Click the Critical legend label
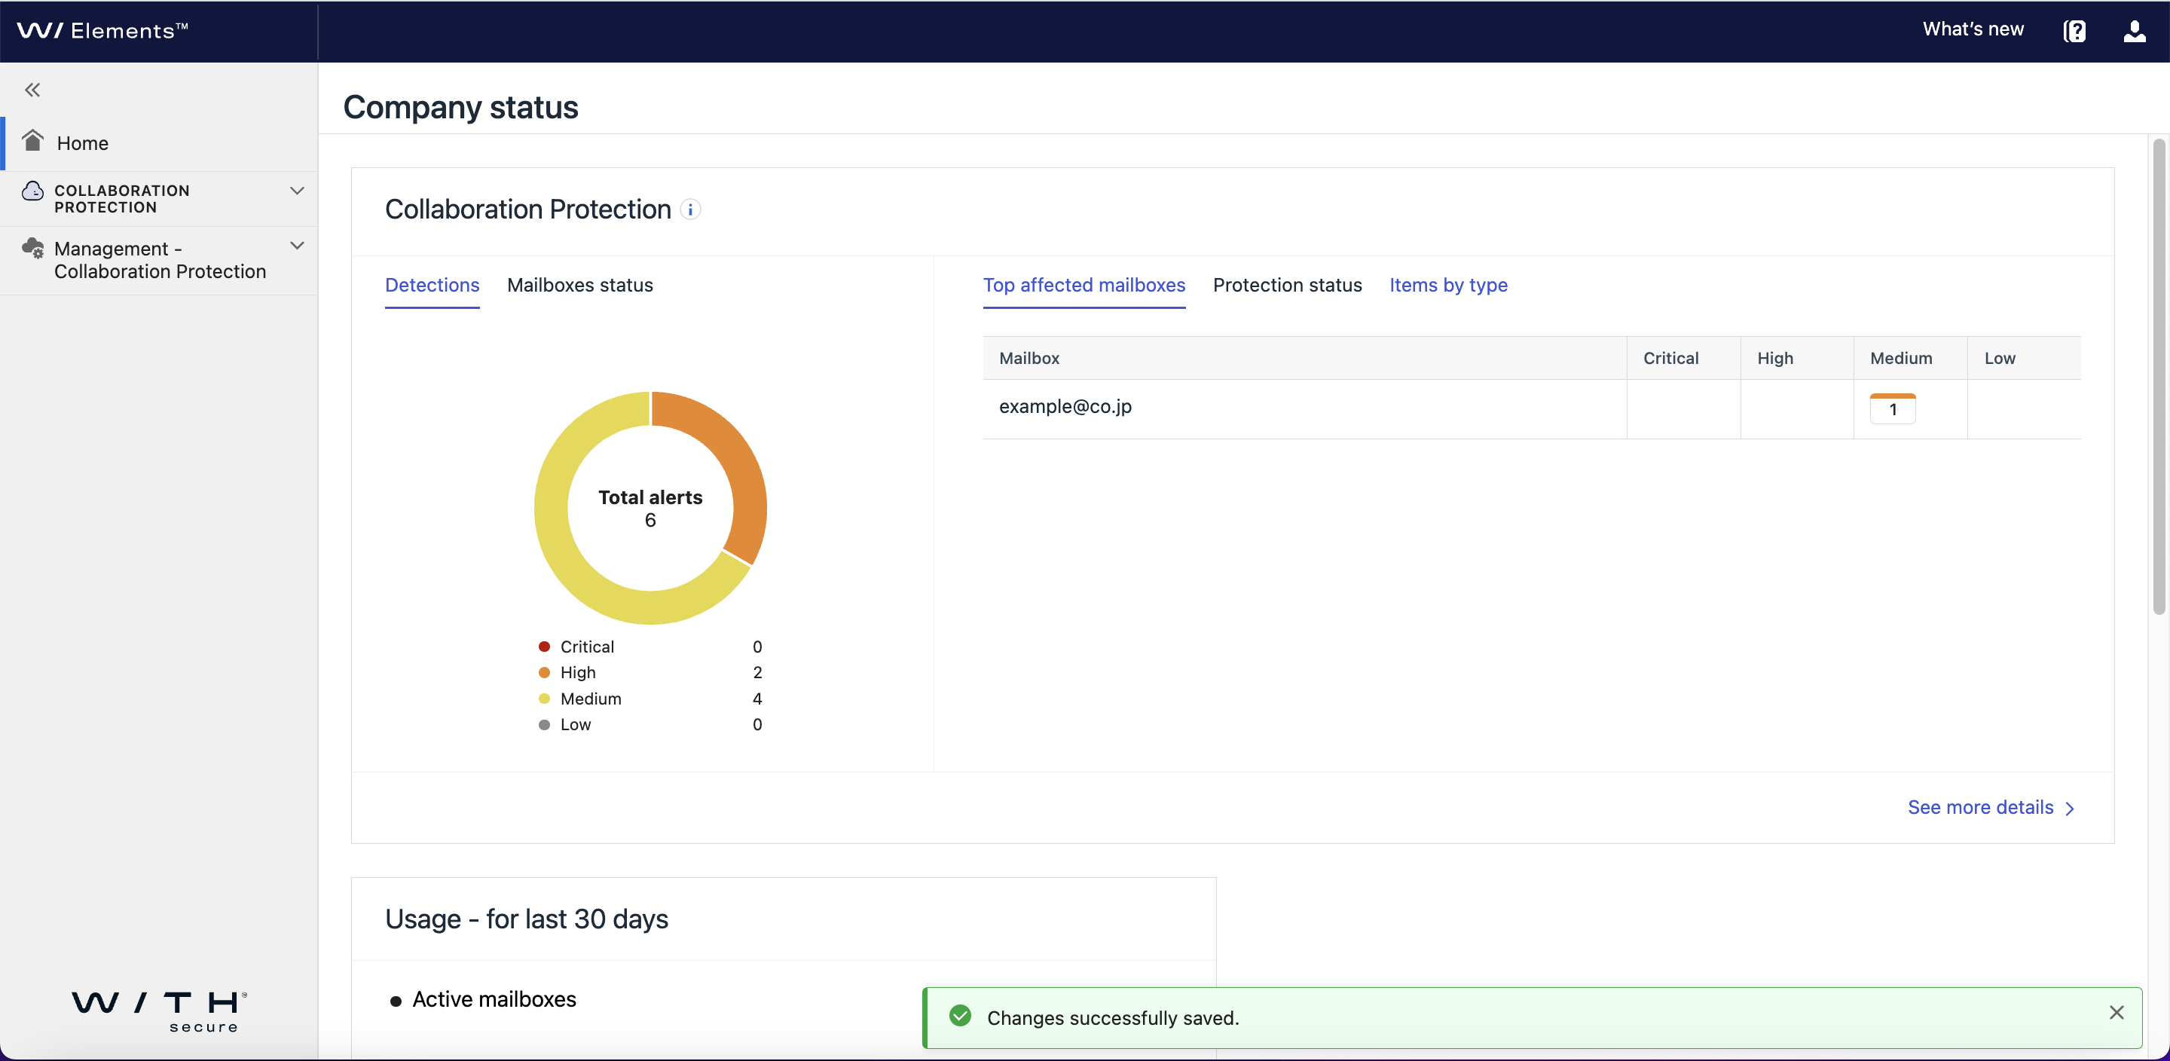 587,647
